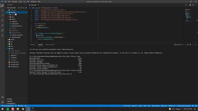Open the Source Control view
This screenshot has height=111, width=198.
click(2, 20)
